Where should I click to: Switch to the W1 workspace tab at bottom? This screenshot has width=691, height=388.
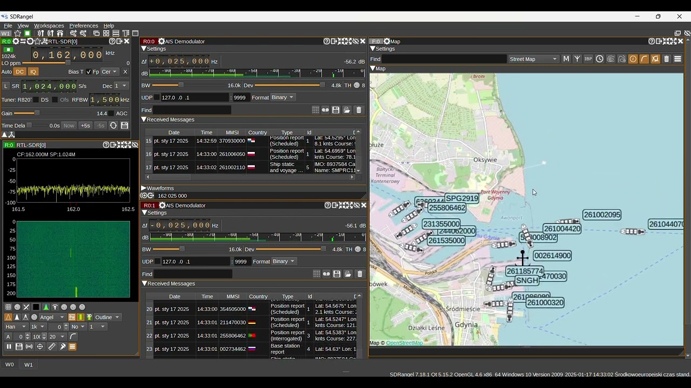(x=29, y=365)
